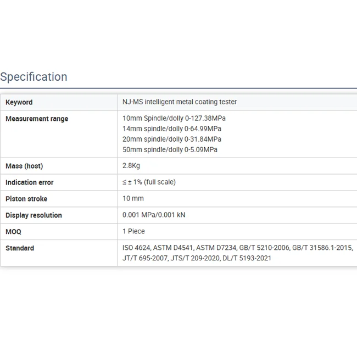Select the Indication error label
This screenshot has width=357, height=357.
pos(30,182)
